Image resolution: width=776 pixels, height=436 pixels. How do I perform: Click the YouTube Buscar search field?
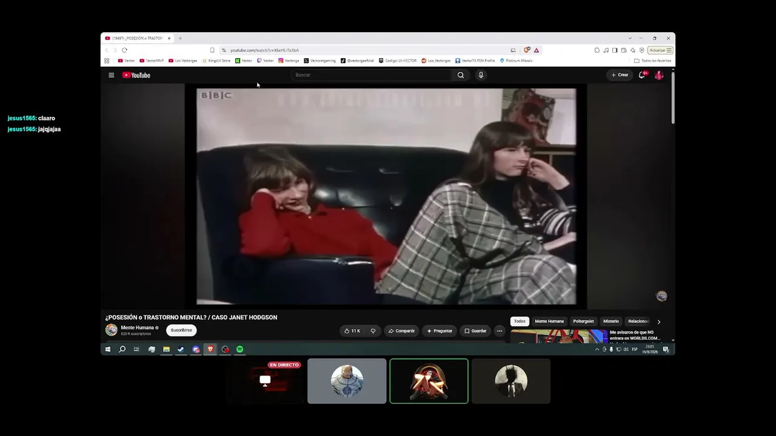tap(371, 75)
